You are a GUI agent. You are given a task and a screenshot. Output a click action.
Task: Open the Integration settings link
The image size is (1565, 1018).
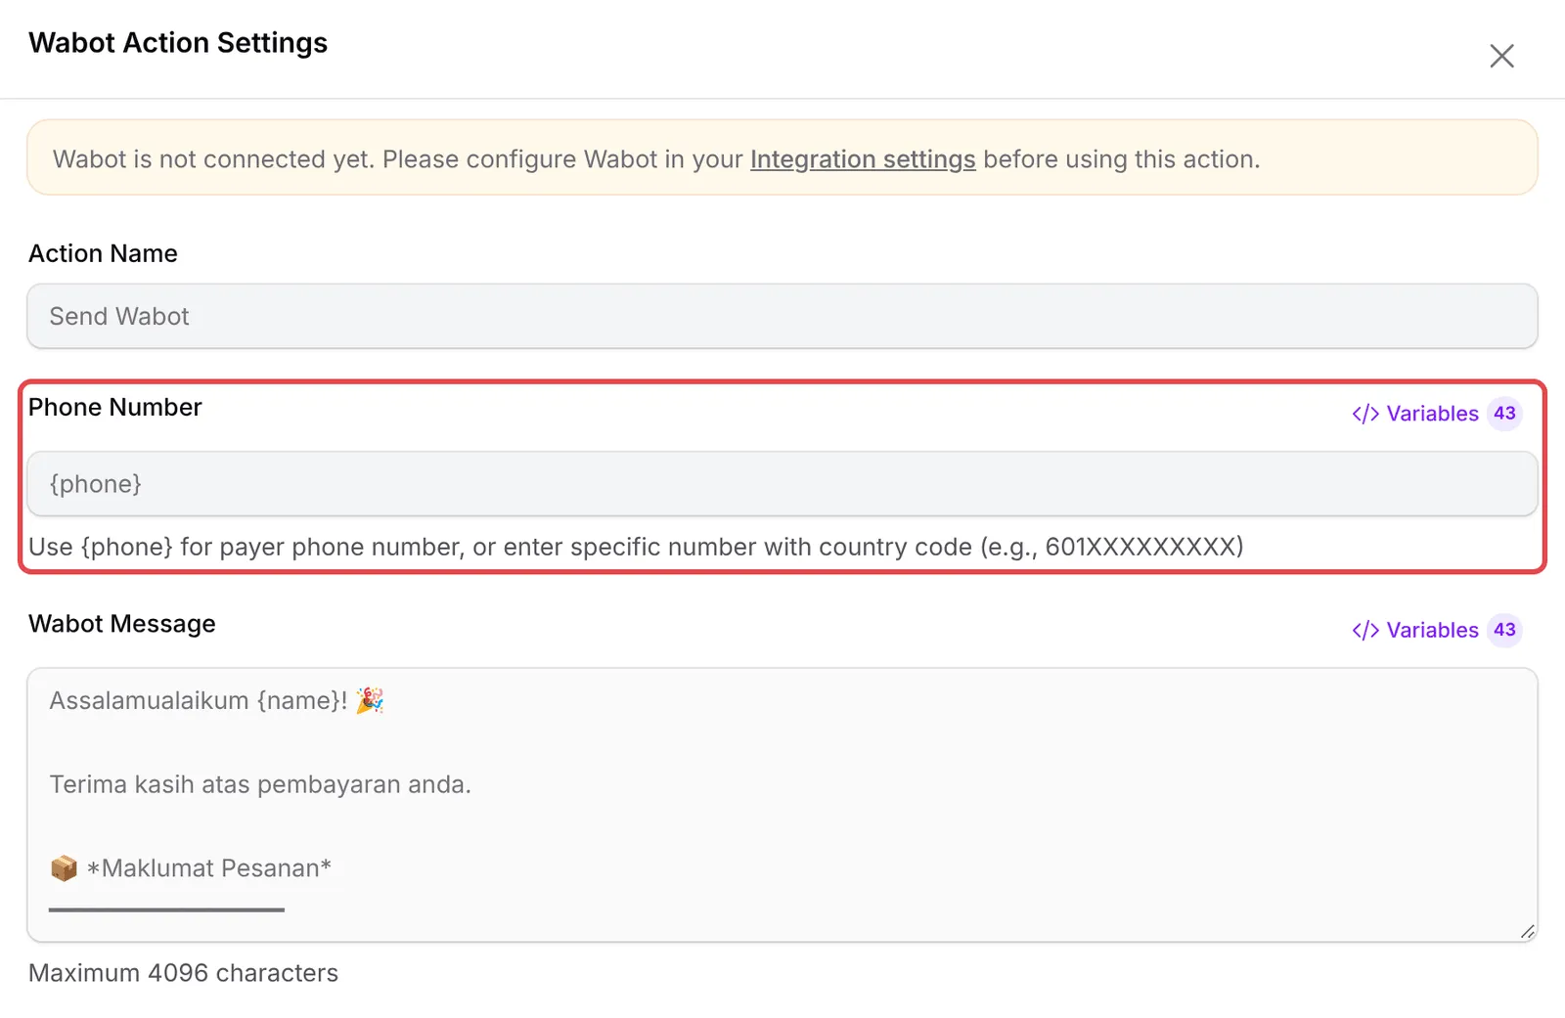[863, 159]
